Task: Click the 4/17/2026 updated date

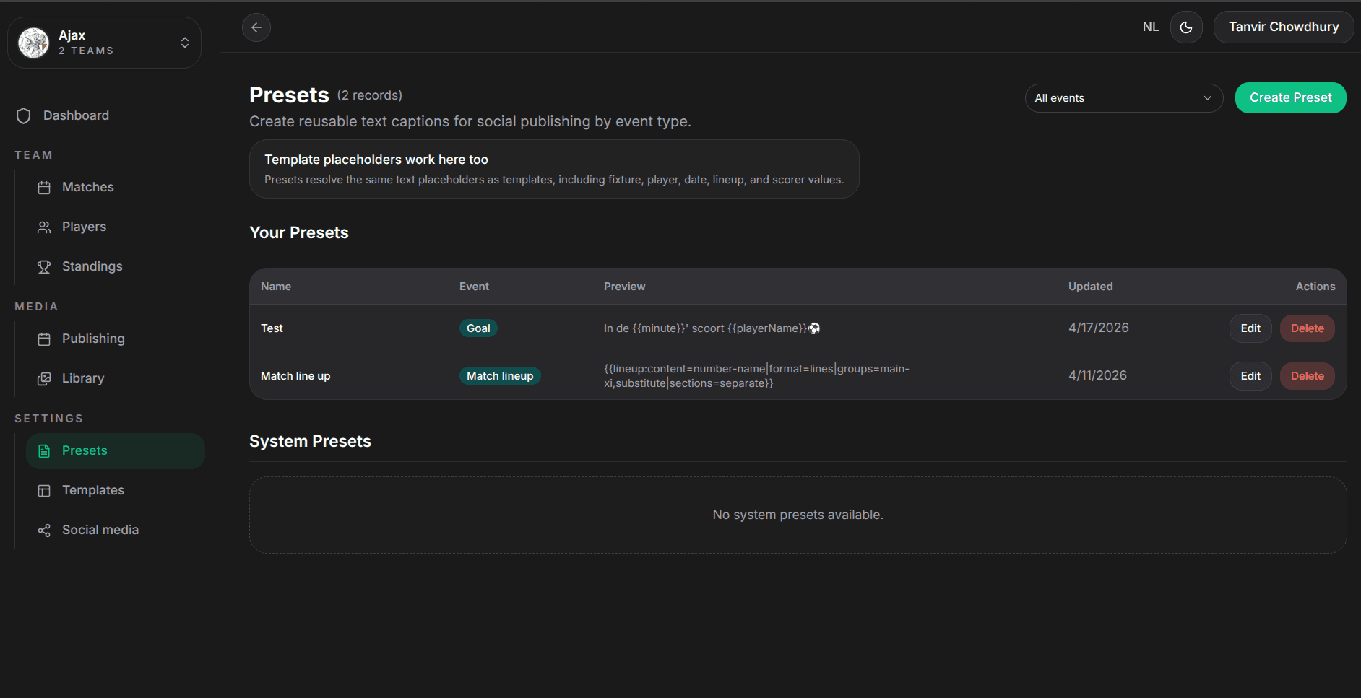Action: [1099, 328]
